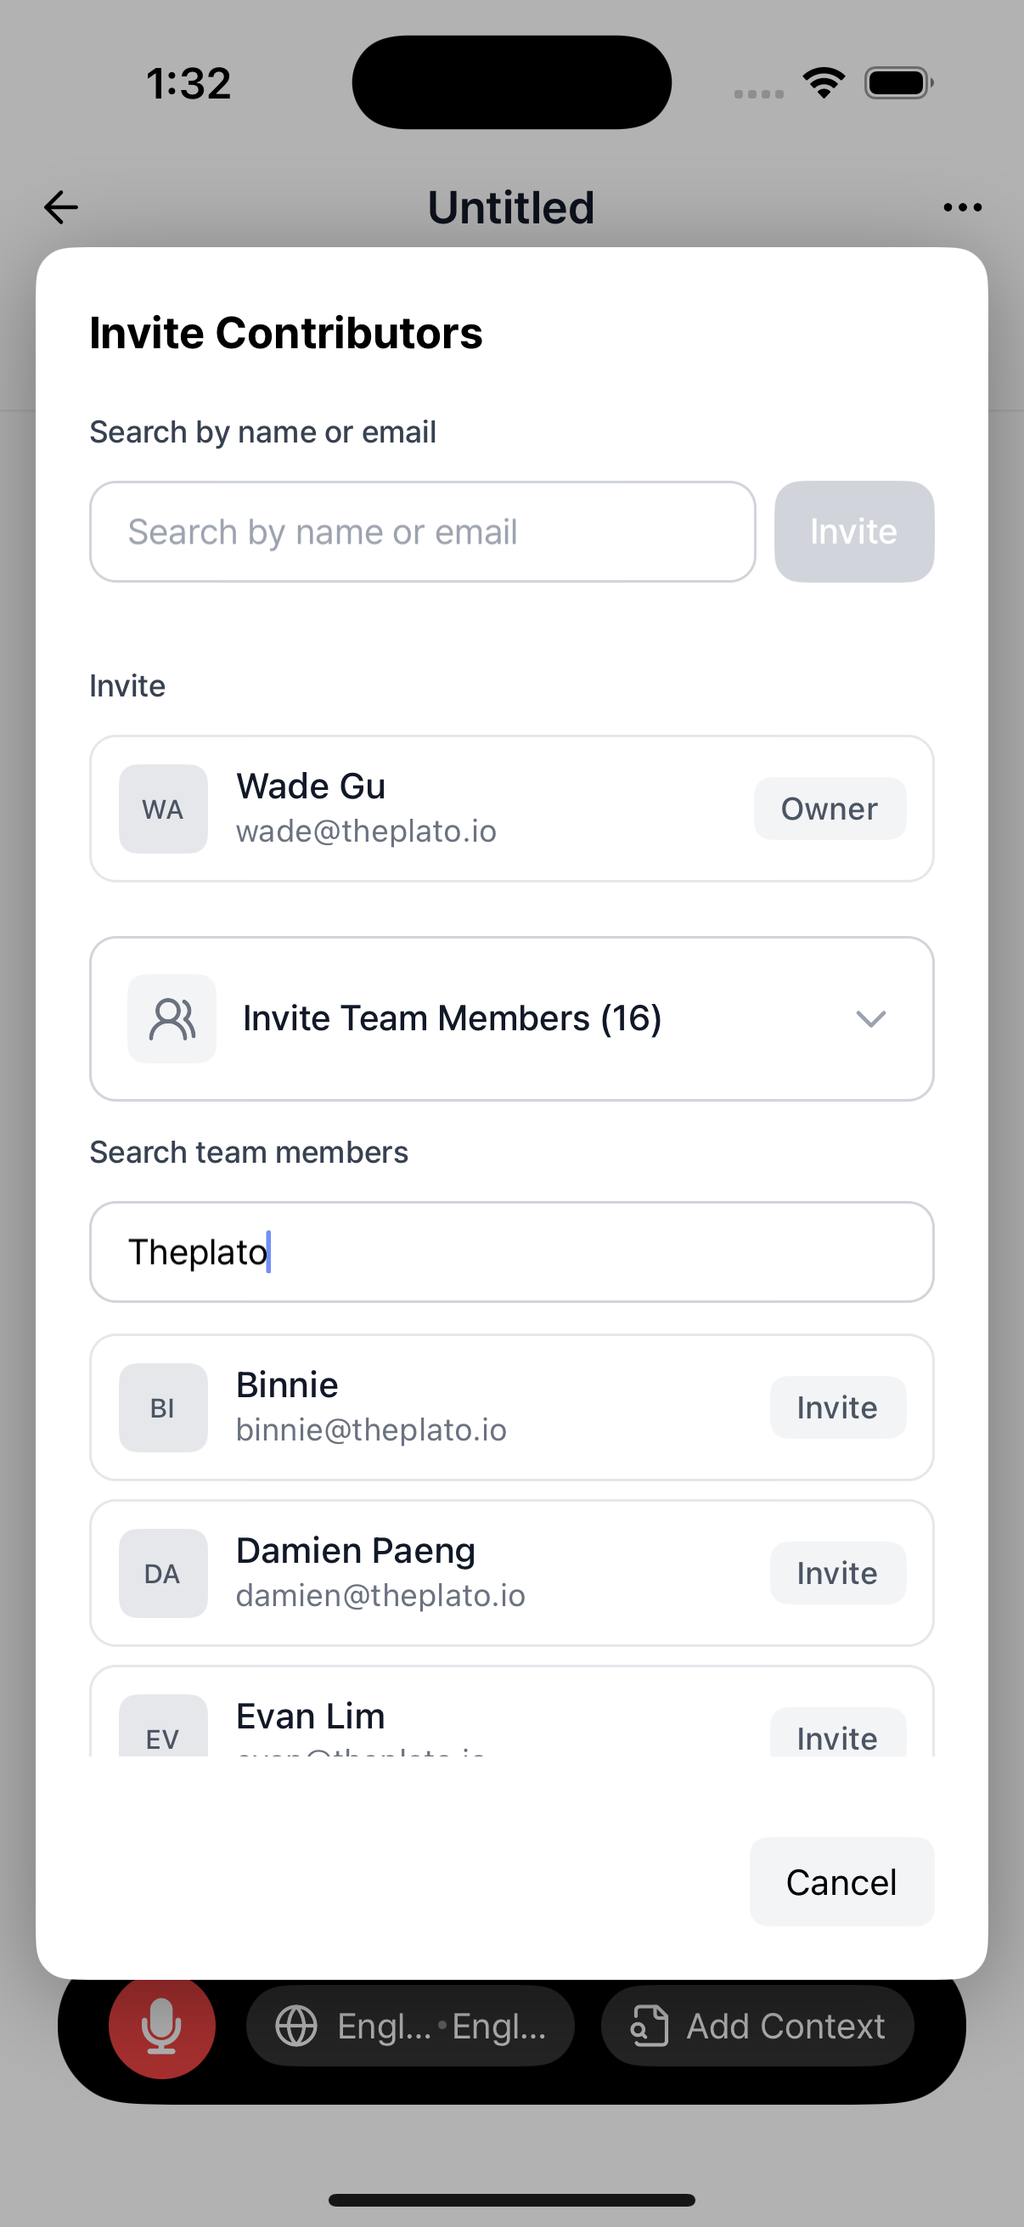Click the globe language icon
This screenshot has width=1024, height=2227.
[x=296, y=2026]
